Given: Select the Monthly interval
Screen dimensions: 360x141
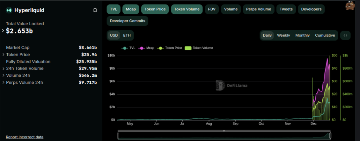Looking at the screenshot, I should pyautogui.click(x=302, y=36).
